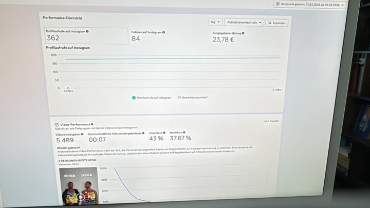Image resolution: width=370 pixels, height=208 pixels.
Task: Click info icon next to Hook Rate
Action: click(x=164, y=133)
